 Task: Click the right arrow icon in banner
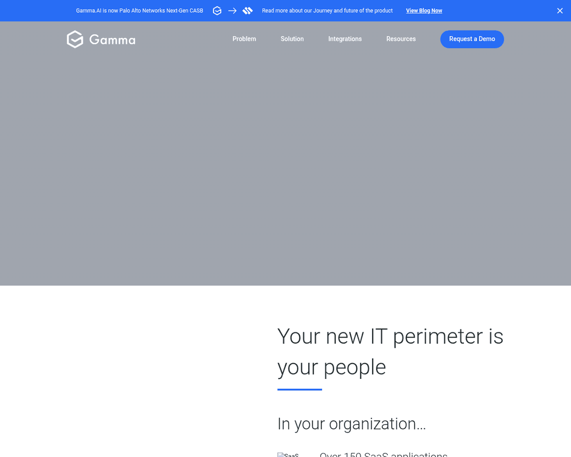(x=232, y=11)
